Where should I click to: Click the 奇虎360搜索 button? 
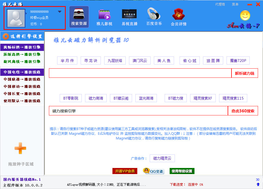click(243, 111)
